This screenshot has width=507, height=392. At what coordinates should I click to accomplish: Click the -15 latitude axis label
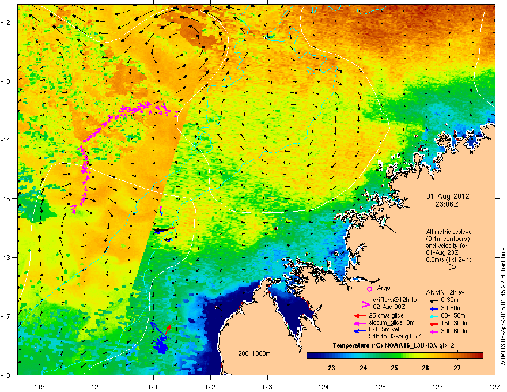[x=6, y=198]
